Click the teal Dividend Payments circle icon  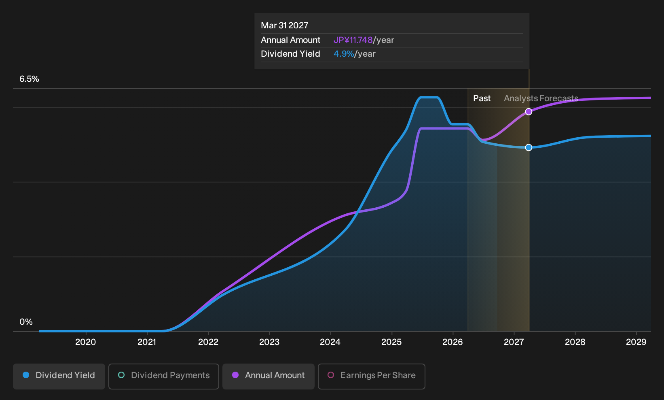(x=121, y=375)
